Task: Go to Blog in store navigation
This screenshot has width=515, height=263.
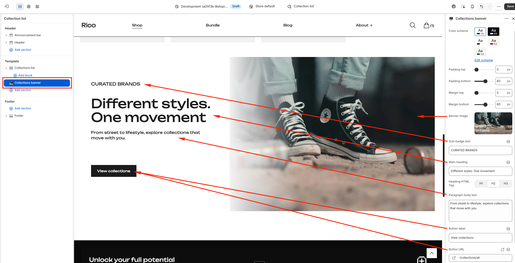Action: [x=288, y=25]
